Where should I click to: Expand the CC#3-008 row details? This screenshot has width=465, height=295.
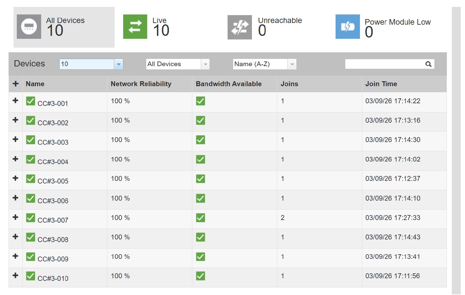pyautogui.click(x=15, y=236)
